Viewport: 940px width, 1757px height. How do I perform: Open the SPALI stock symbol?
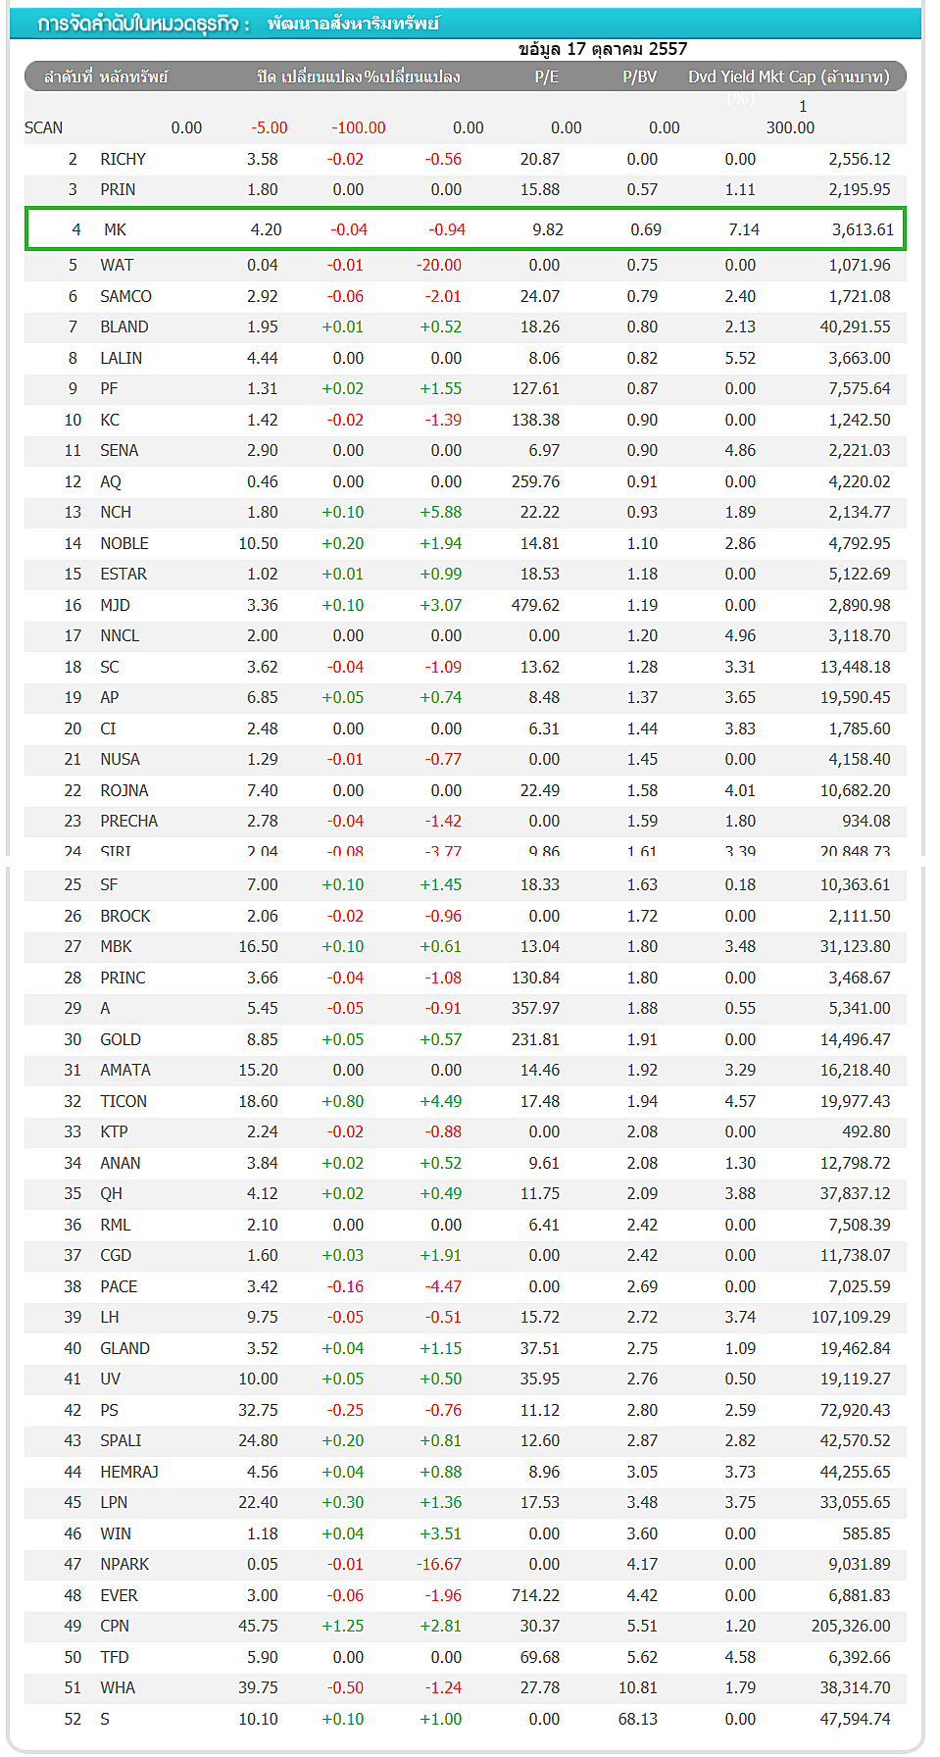121,1440
